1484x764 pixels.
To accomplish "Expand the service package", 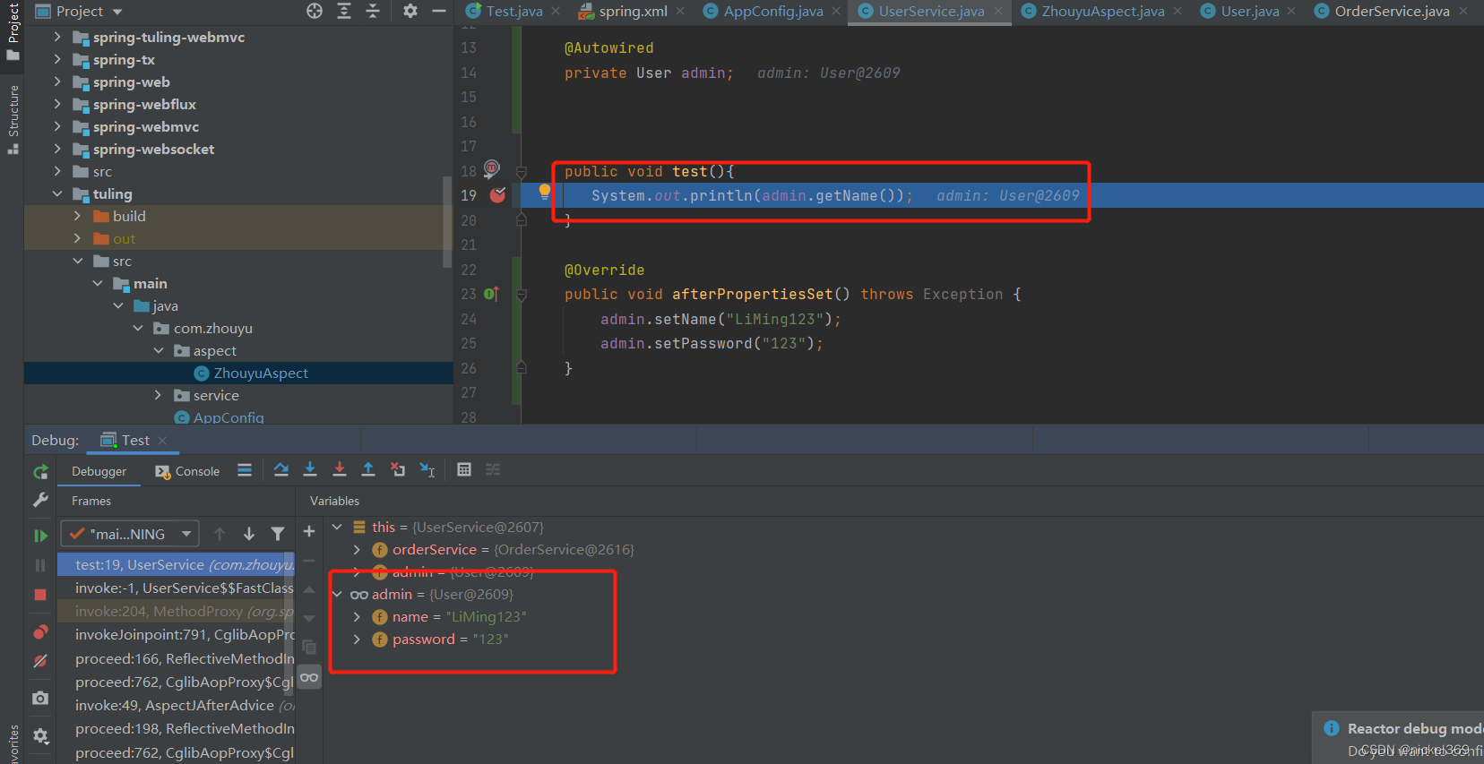I will coord(158,395).
